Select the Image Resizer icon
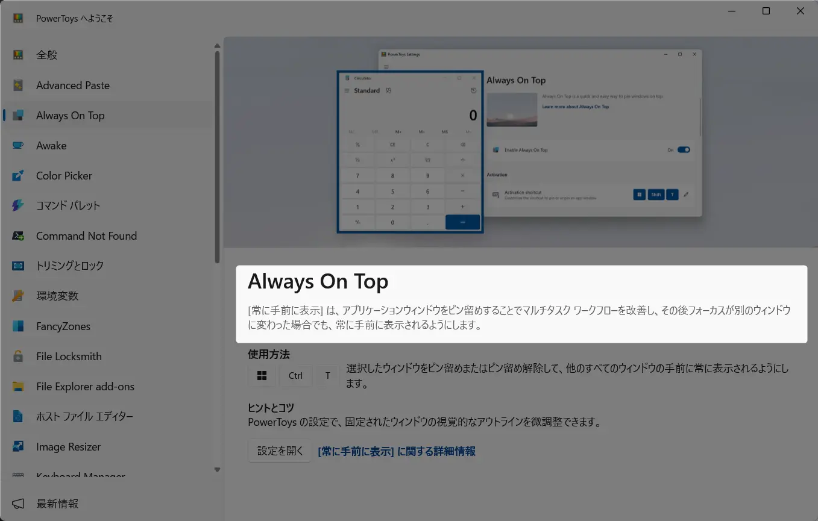Image resolution: width=818 pixels, height=521 pixels. click(18, 446)
